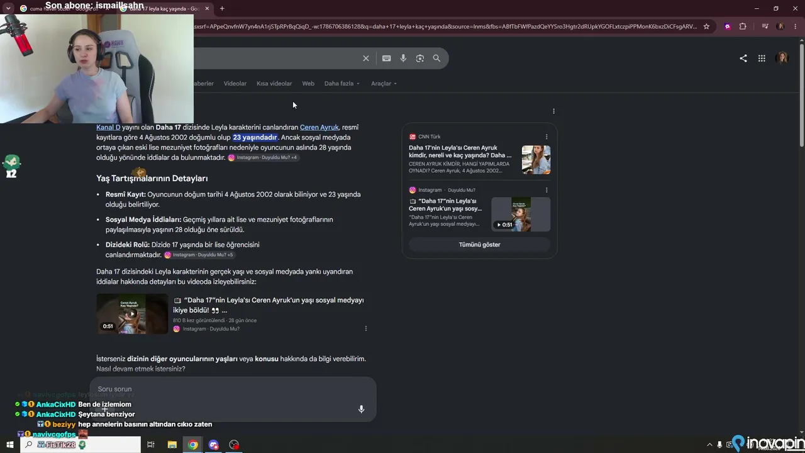Open options for the Instagram source card
Screen dimensions: 805x453
click(x=547, y=190)
